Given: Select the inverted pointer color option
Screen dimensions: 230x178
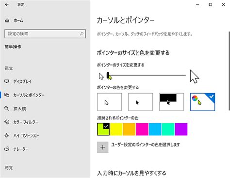Looking at the screenshot, I should (171, 102).
